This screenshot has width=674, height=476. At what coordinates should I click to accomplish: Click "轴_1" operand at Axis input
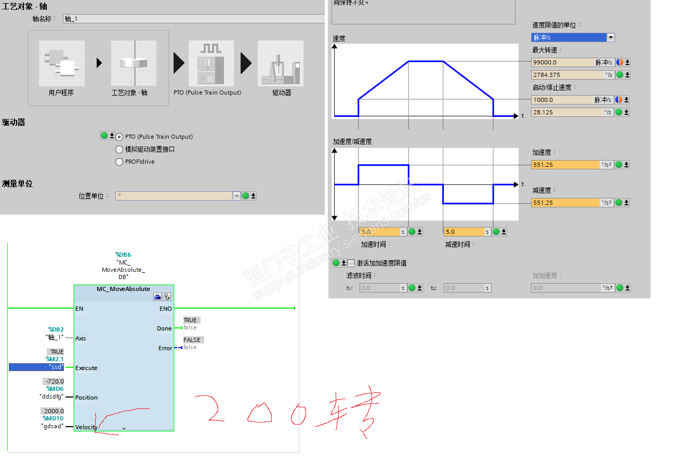55,337
